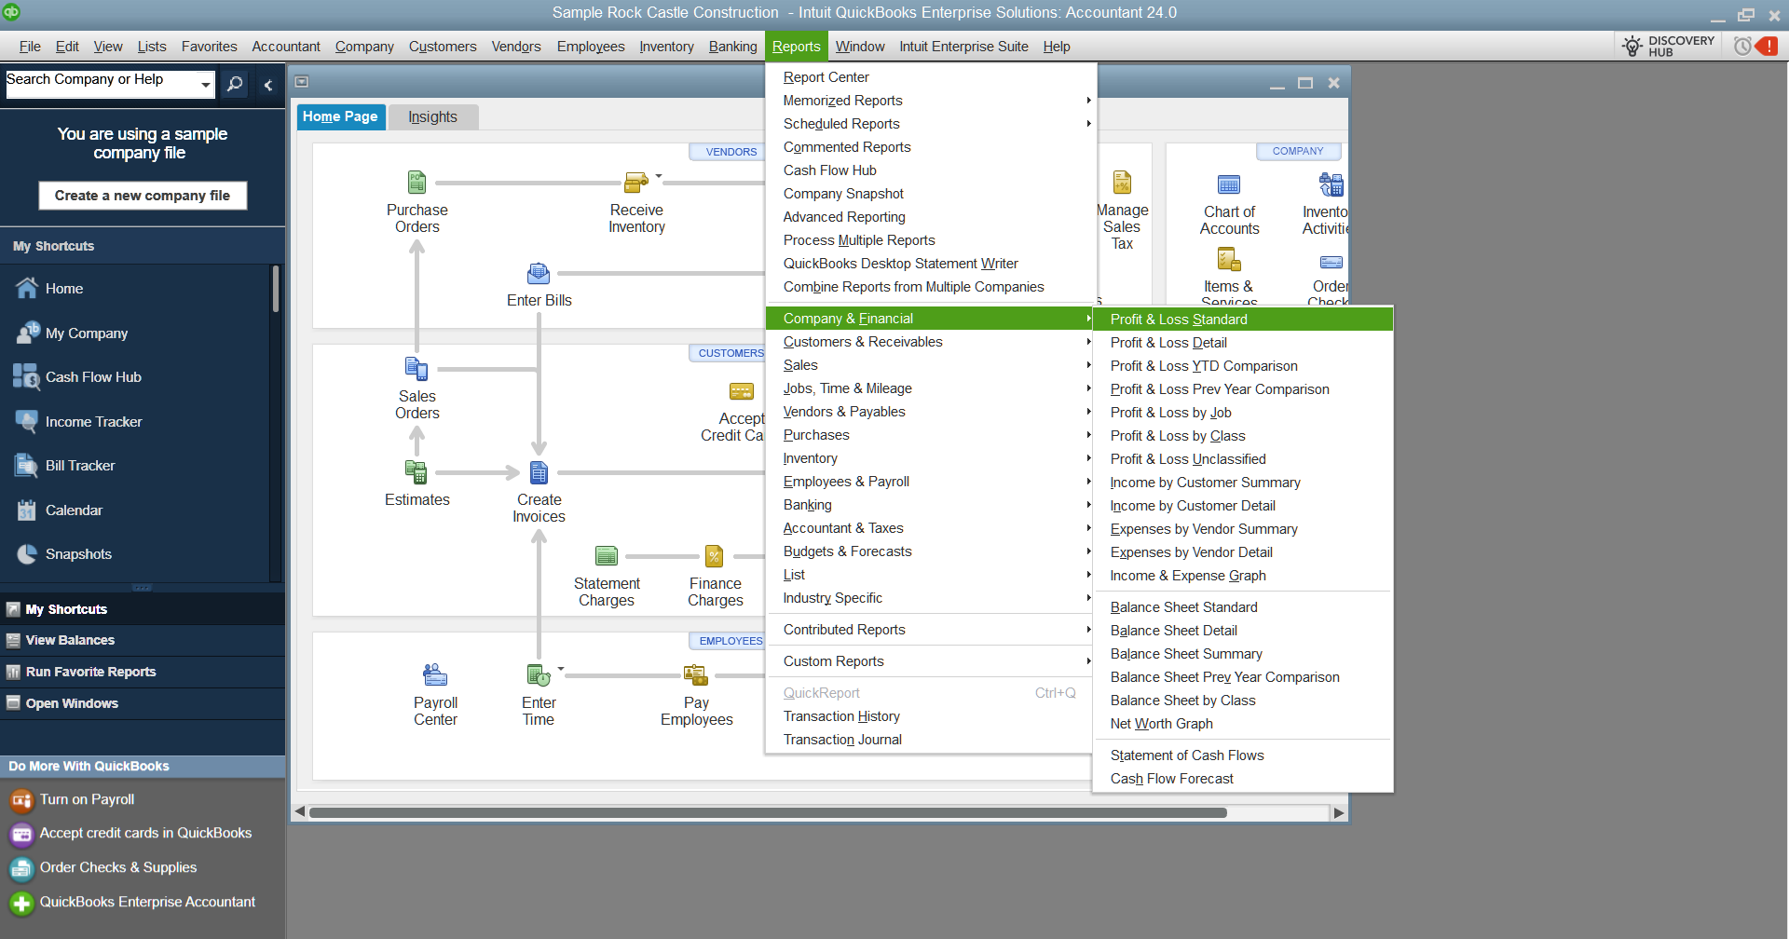Viewport: 1789px width, 939px height.
Task: Click the Statement Charges icon
Action: [607, 556]
